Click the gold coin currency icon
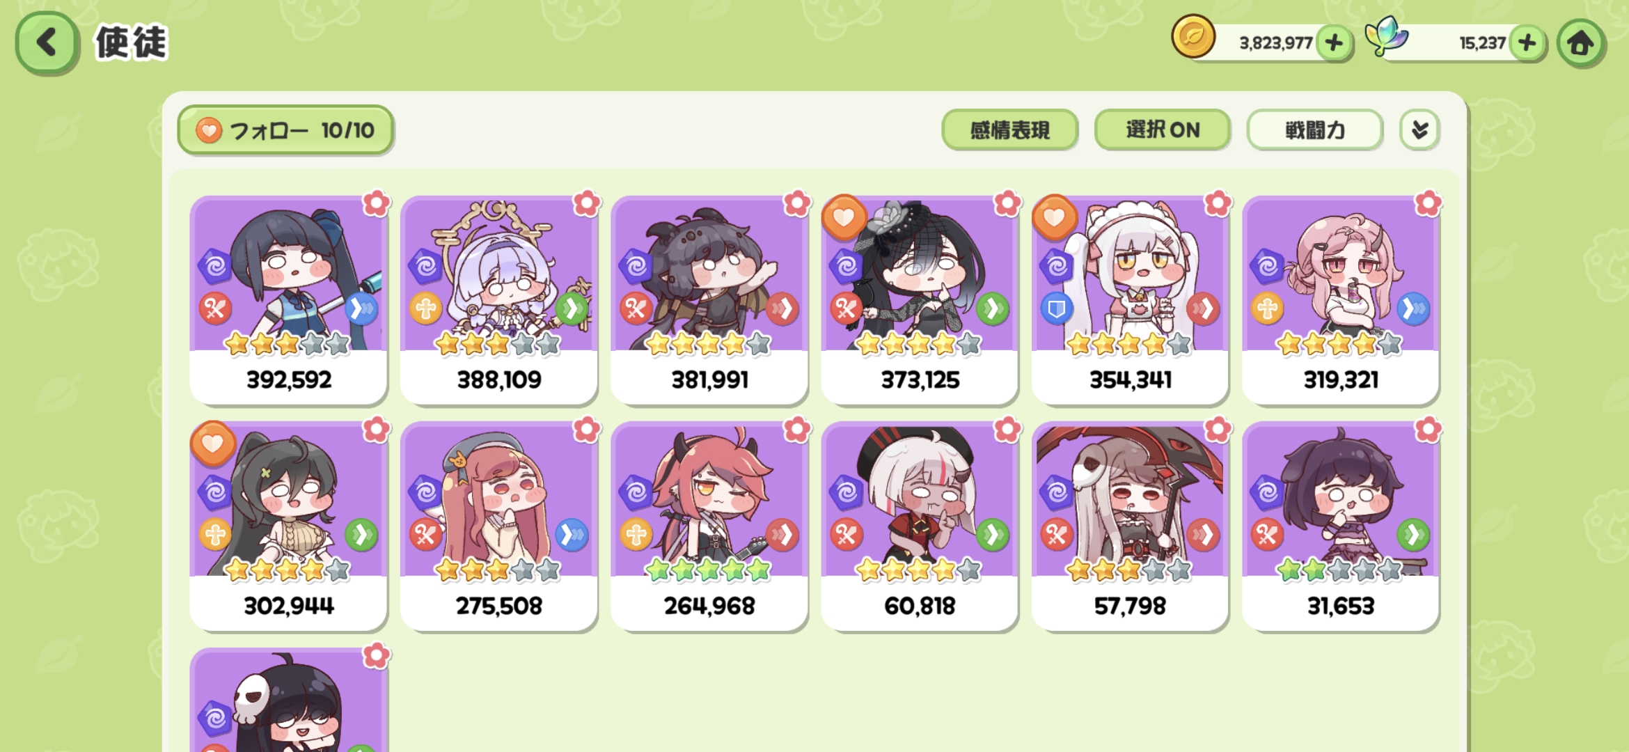The height and width of the screenshot is (752, 1629). pyautogui.click(x=1193, y=36)
